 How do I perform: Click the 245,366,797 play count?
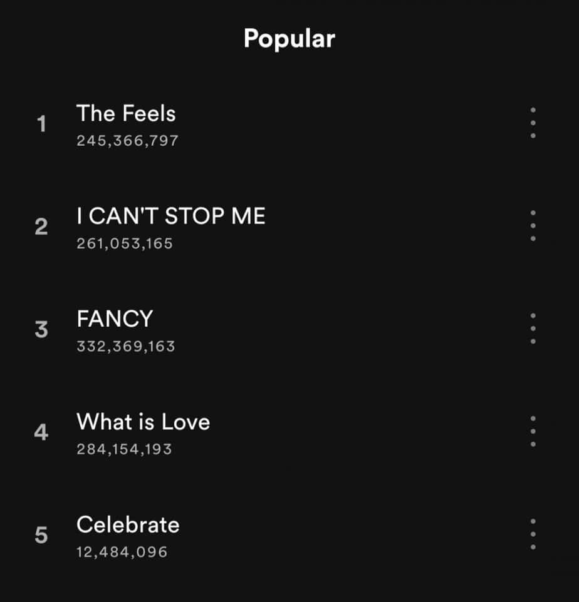[x=127, y=141]
